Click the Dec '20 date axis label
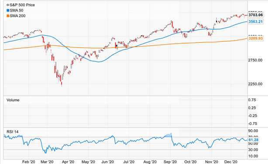 [x=231, y=162]
